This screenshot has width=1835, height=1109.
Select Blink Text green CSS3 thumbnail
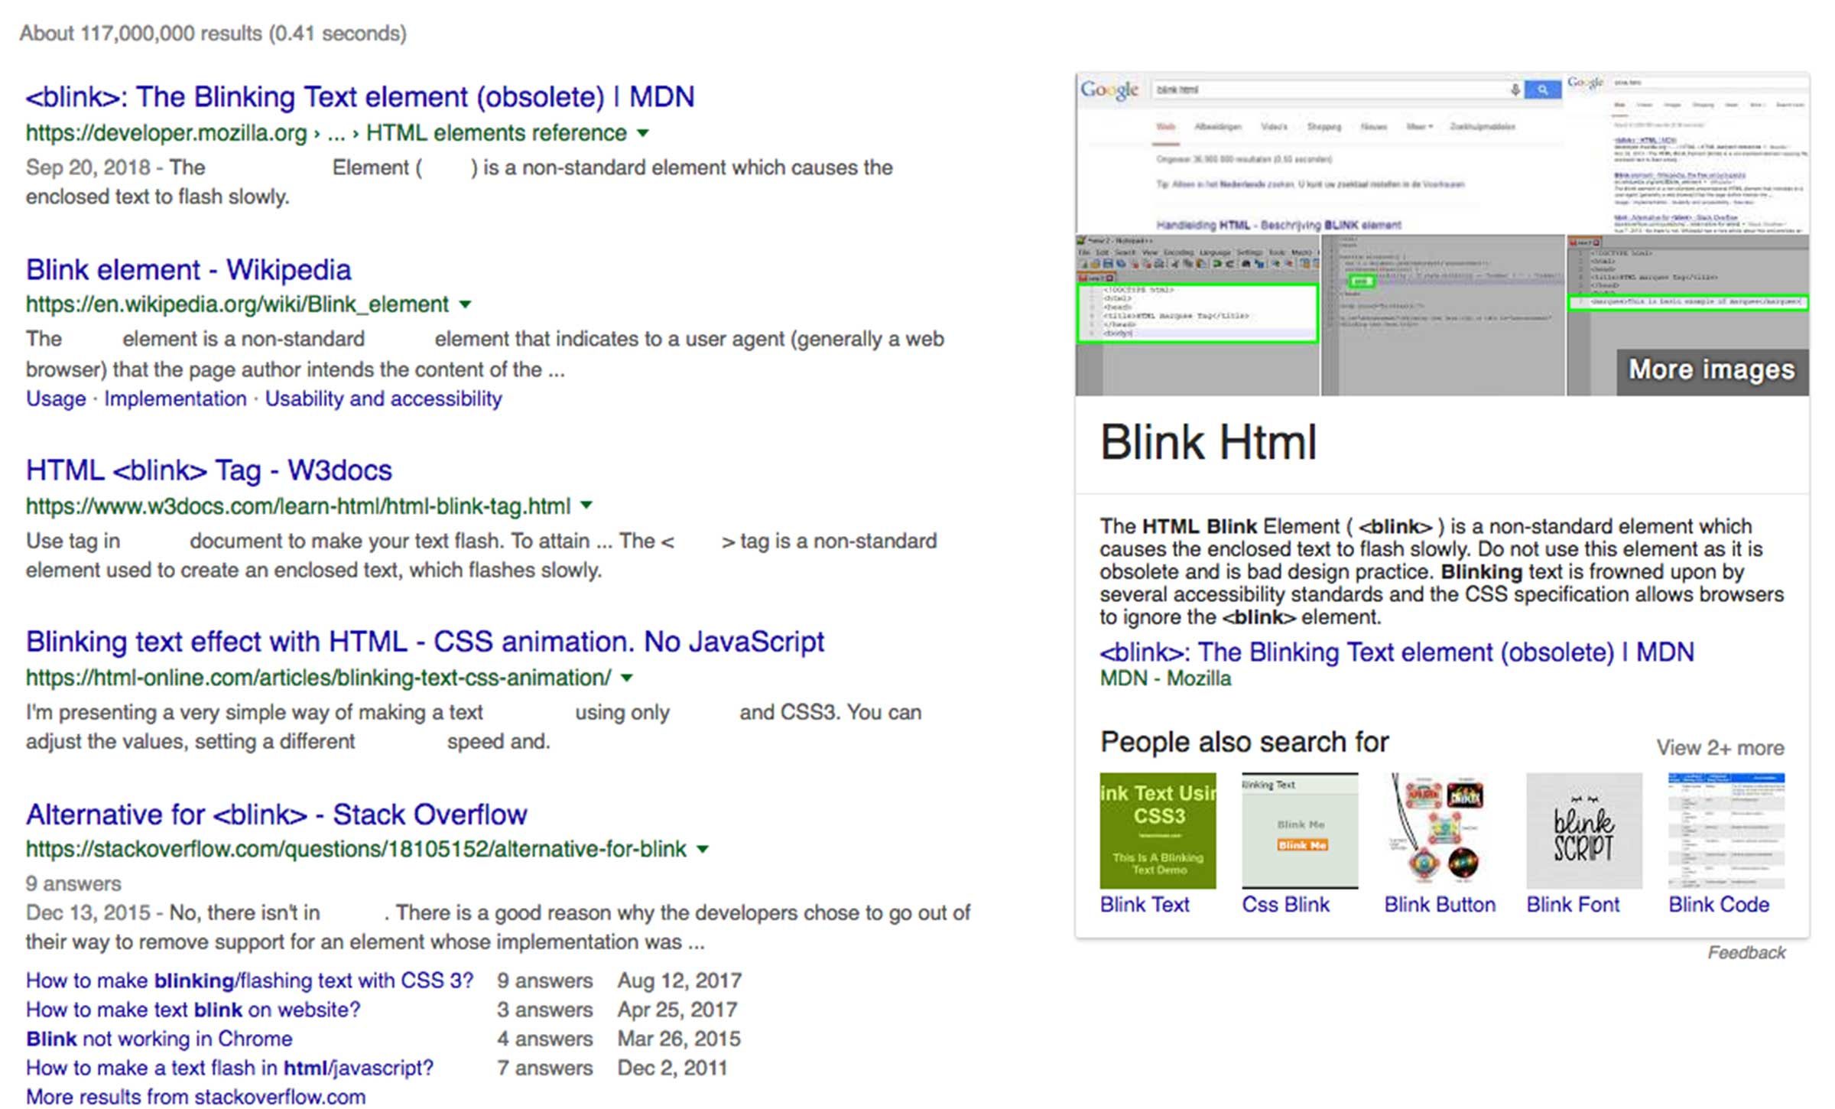1158,831
